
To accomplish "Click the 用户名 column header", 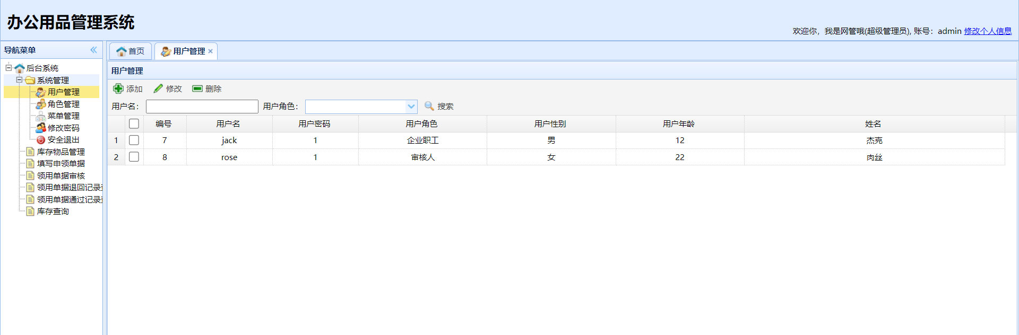I will click(x=229, y=124).
